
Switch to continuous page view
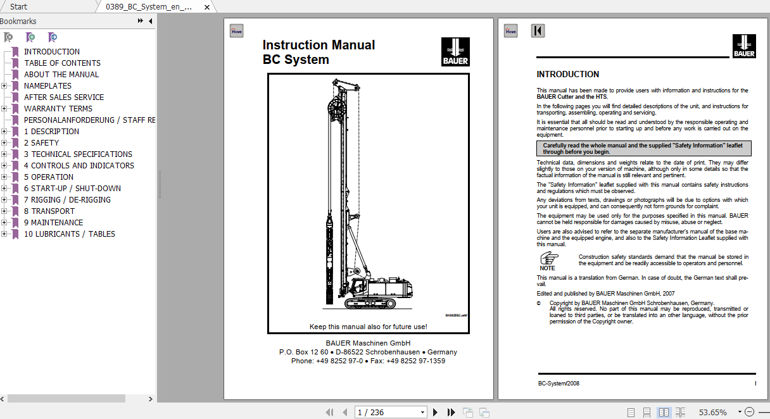point(647,412)
